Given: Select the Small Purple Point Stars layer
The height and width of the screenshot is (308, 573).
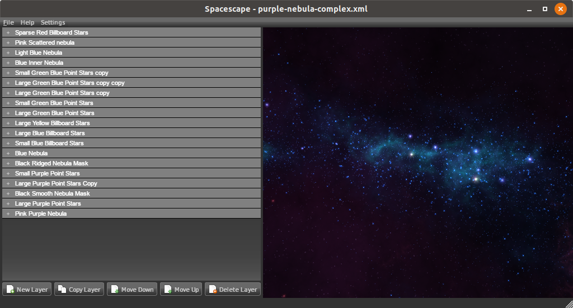Looking at the screenshot, I should pyautogui.click(x=47, y=173).
